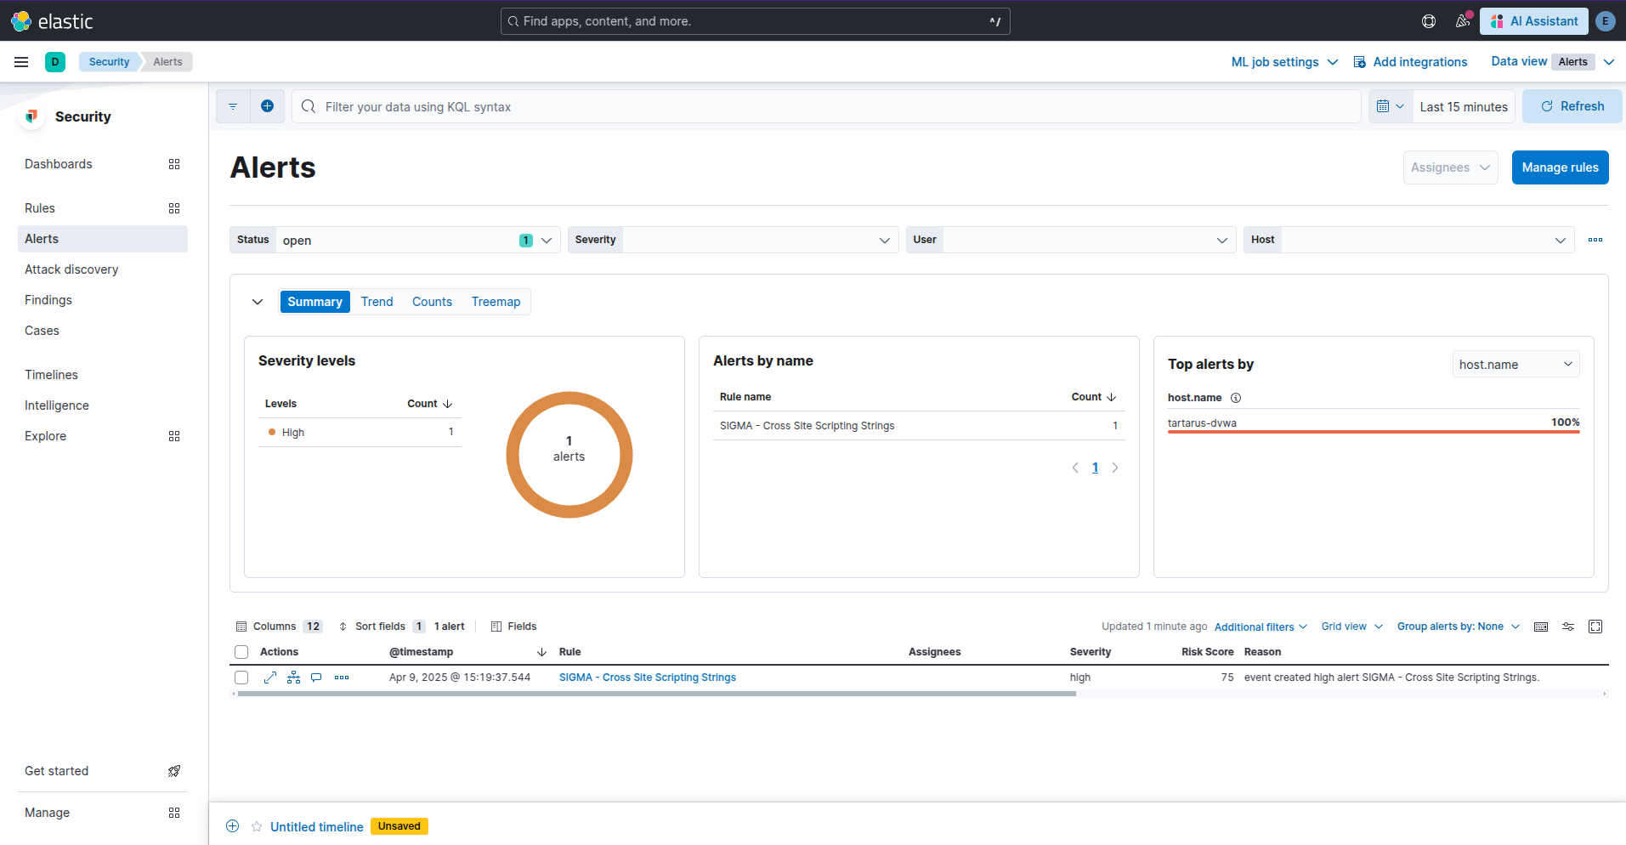Toggle the select all alerts checkbox

coord(241,652)
